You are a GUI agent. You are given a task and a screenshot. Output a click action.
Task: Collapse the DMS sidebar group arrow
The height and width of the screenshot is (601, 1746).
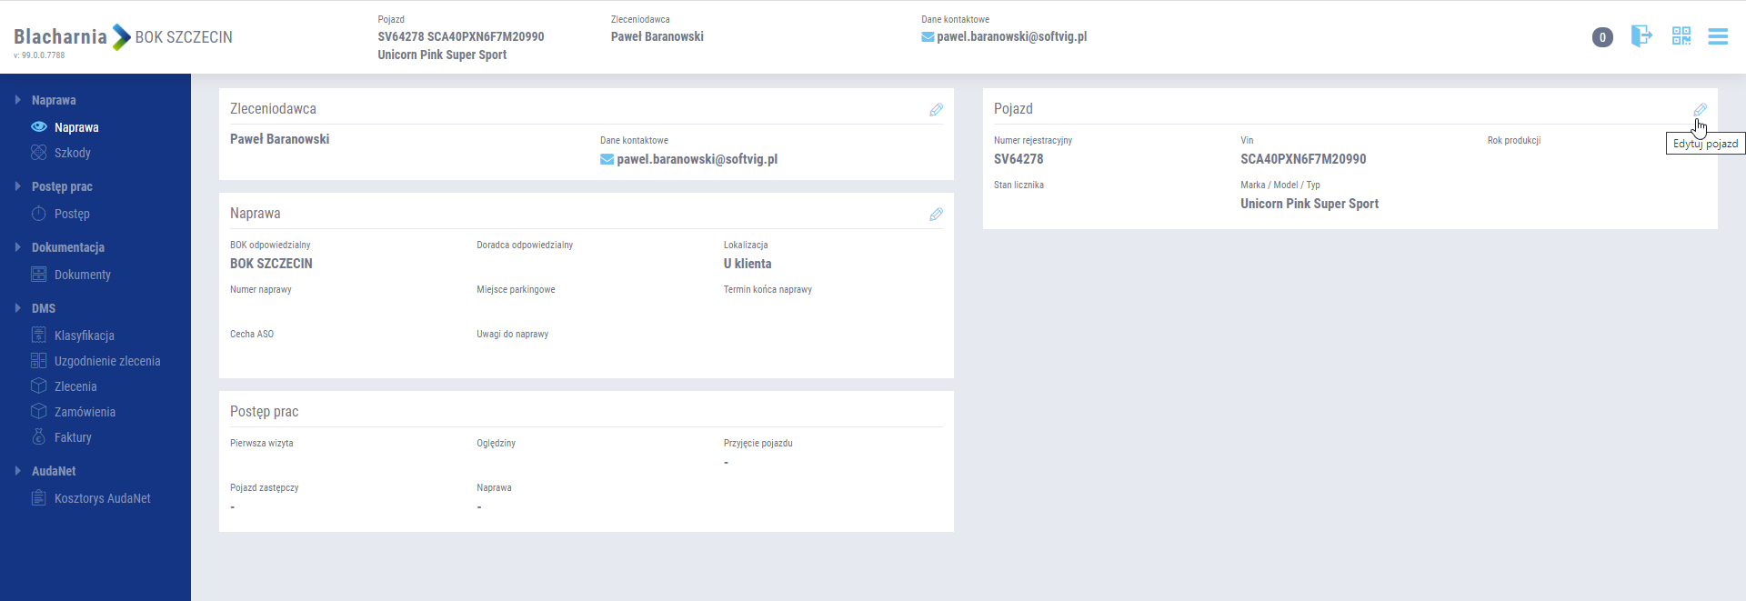[18, 308]
